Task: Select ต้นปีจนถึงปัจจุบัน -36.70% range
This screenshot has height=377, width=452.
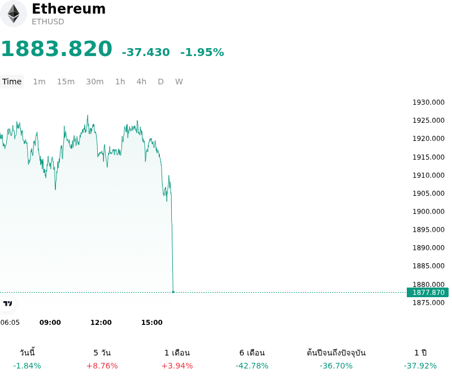Action: [x=336, y=359]
